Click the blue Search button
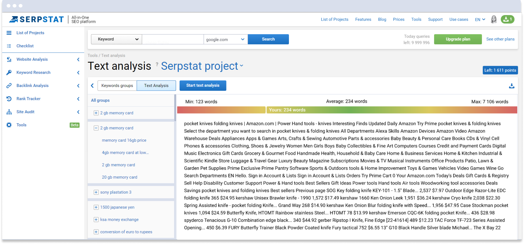This screenshot has height=244, width=524. [x=268, y=39]
